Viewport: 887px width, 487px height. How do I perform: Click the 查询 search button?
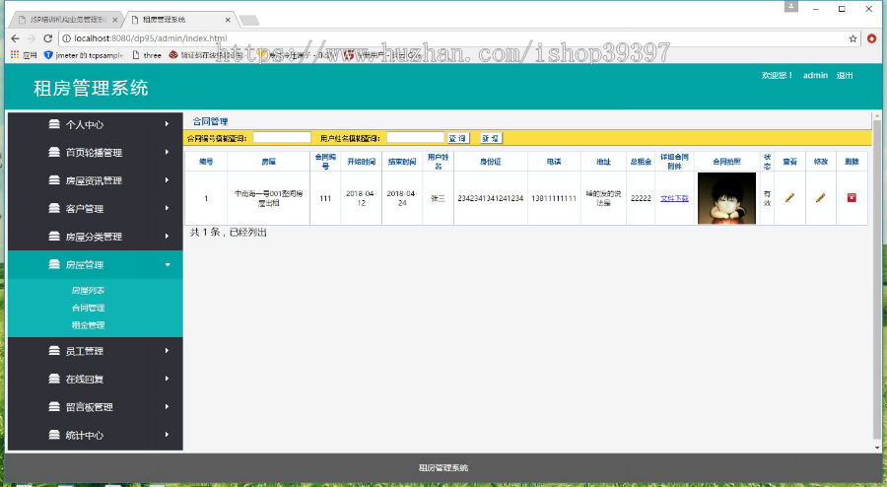(x=458, y=138)
